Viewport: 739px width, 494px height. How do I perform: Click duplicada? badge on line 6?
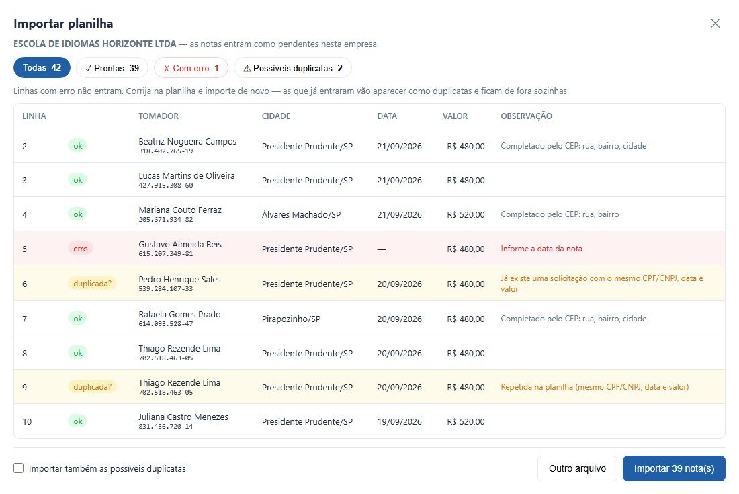93,284
